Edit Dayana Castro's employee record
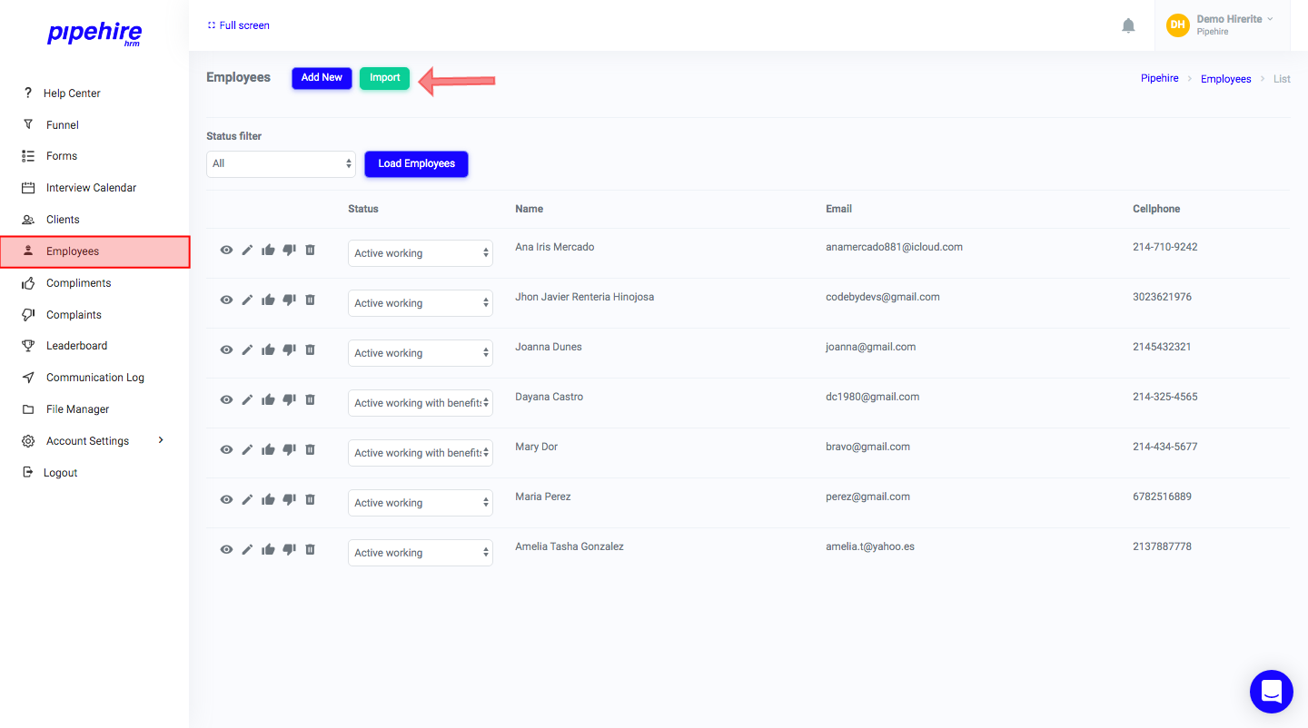1308x728 pixels. (x=247, y=398)
